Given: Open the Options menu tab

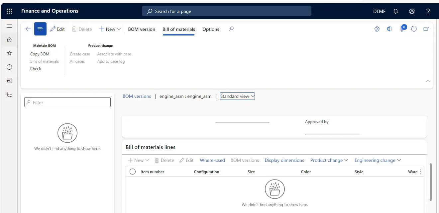Looking at the screenshot, I should [211, 29].
